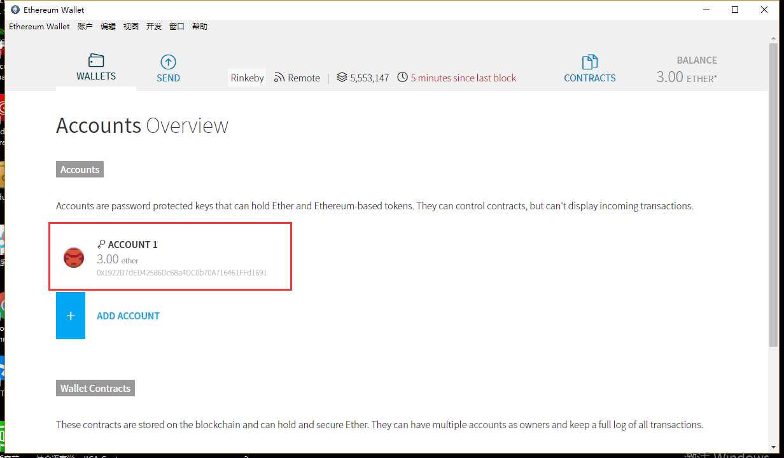
Task: Click the Remote status text
Action: (x=304, y=78)
